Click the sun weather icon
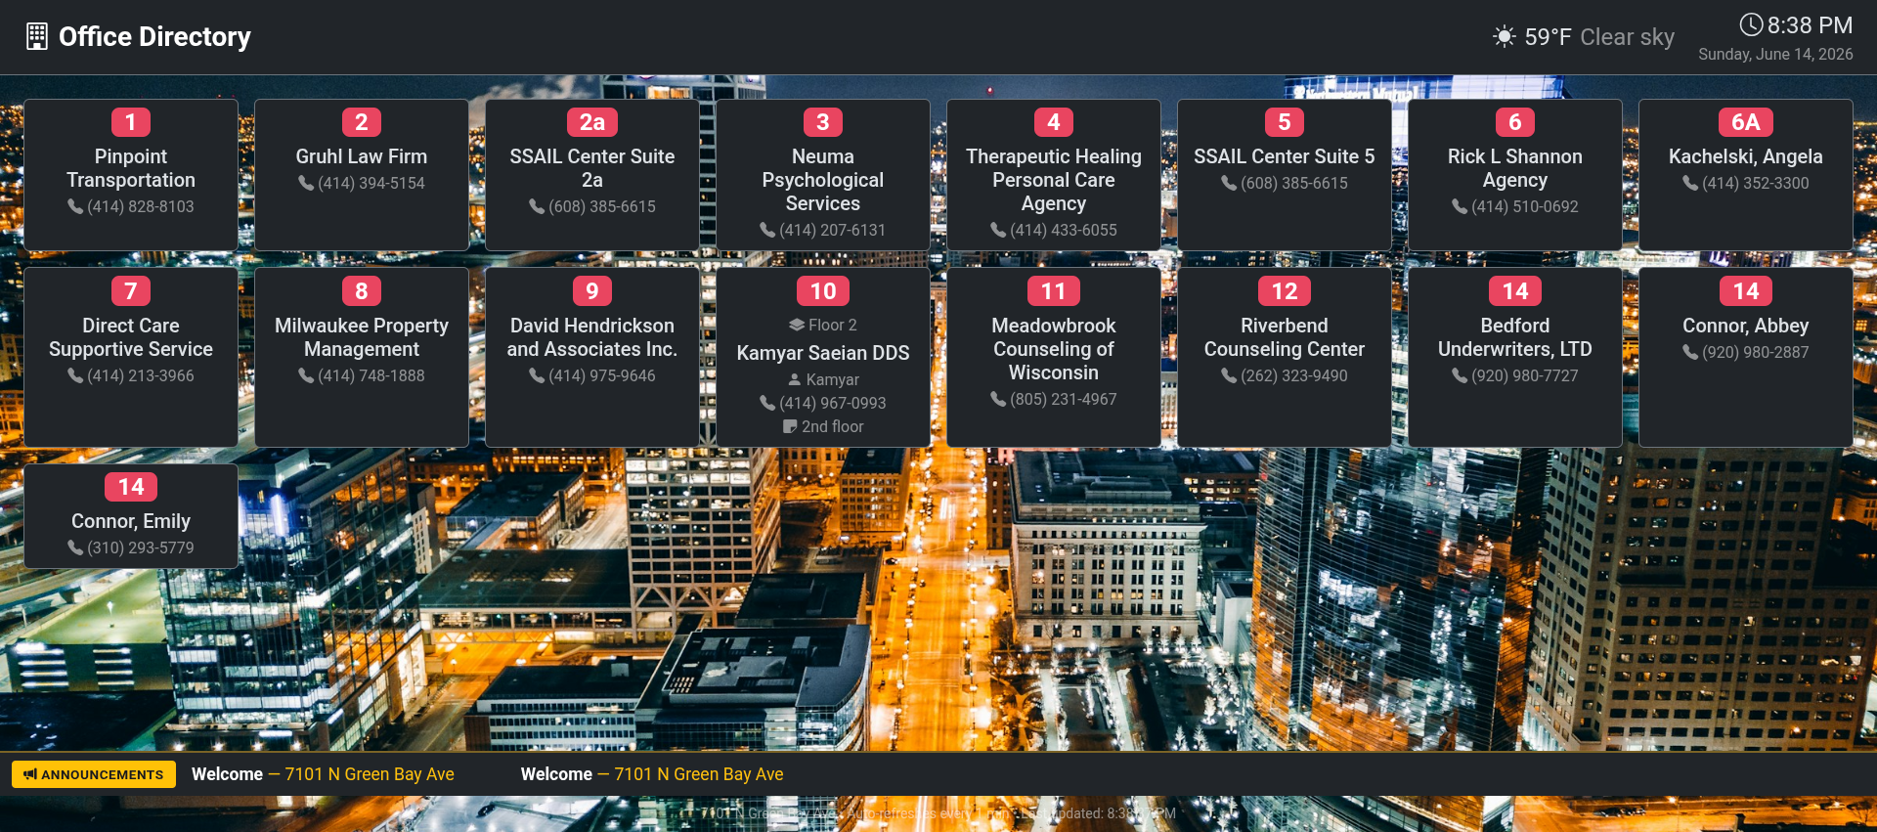This screenshot has width=1877, height=832. point(1505,37)
